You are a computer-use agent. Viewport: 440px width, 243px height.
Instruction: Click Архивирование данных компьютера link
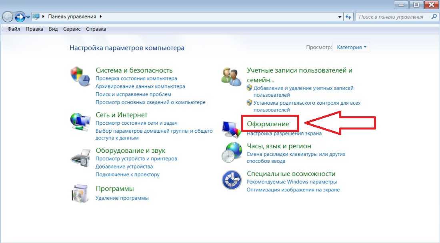(x=140, y=86)
